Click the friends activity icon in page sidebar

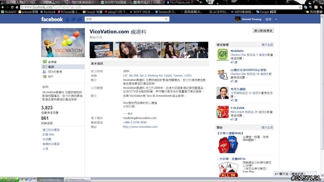[45, 72]
